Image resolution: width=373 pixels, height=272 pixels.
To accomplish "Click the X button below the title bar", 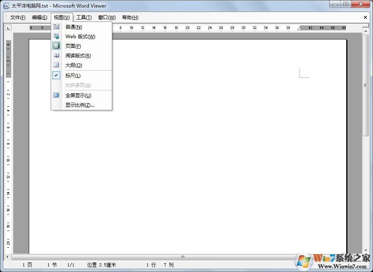I will point(366,17).
